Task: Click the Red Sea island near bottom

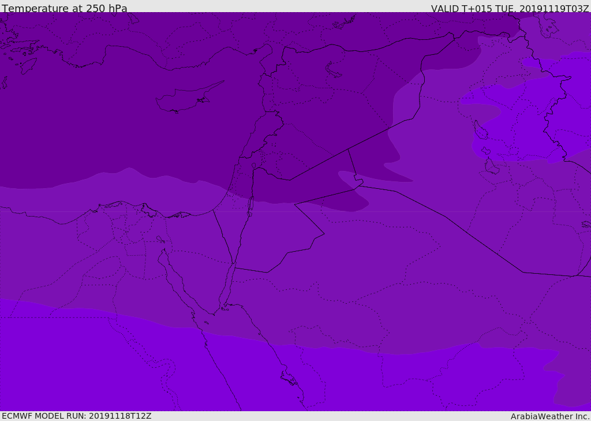Action: tap(289, 378)
